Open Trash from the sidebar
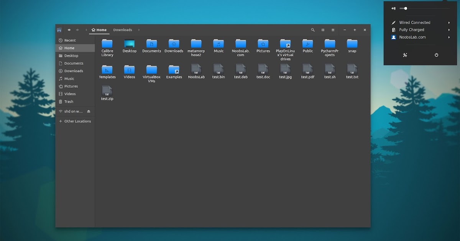The height and width of the screenshot is (241, 460). (68, 101)
